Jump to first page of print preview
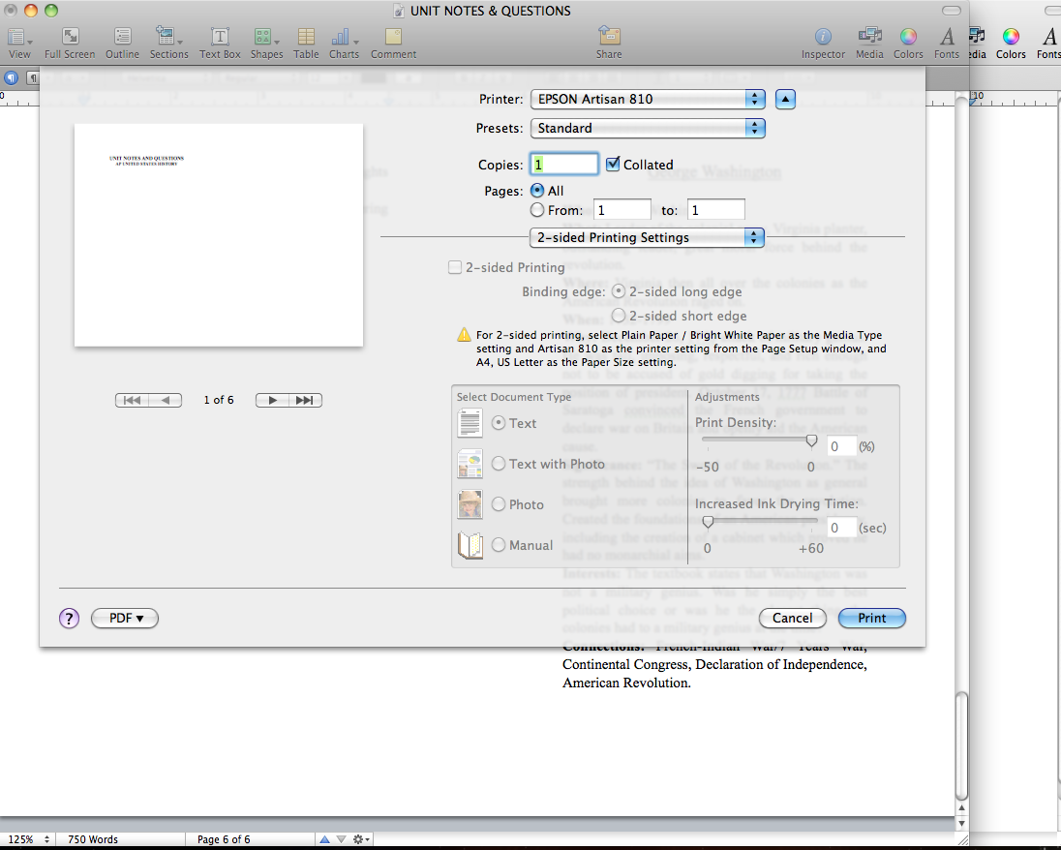 coord(132,400)
